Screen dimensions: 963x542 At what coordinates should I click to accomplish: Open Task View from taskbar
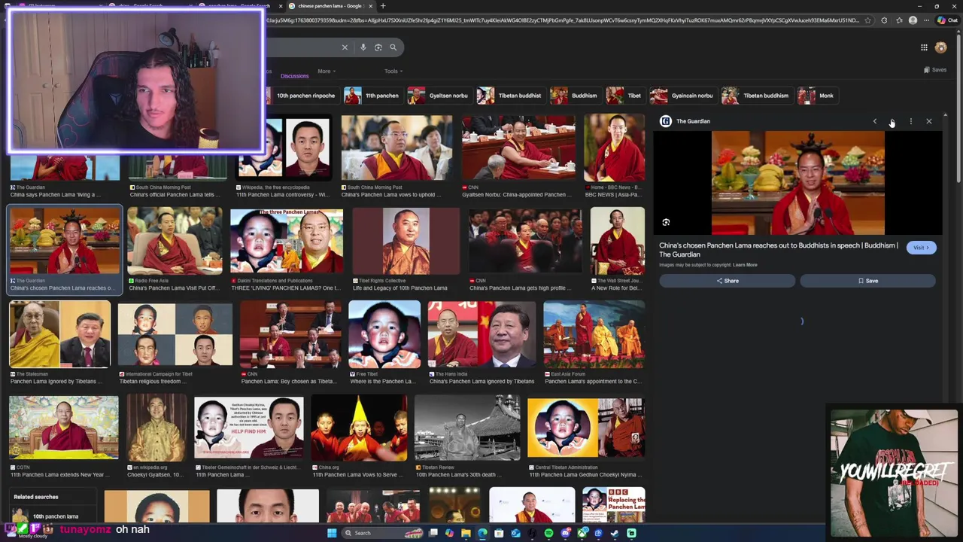click(x=433, y=533)
